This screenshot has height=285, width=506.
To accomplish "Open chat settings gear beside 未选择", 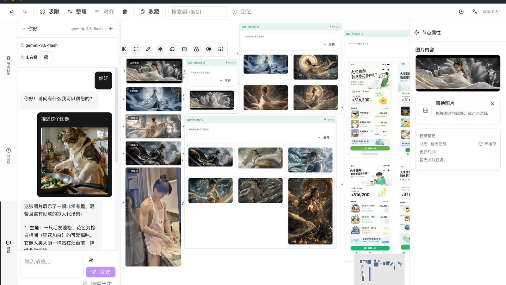I will 46,57.
